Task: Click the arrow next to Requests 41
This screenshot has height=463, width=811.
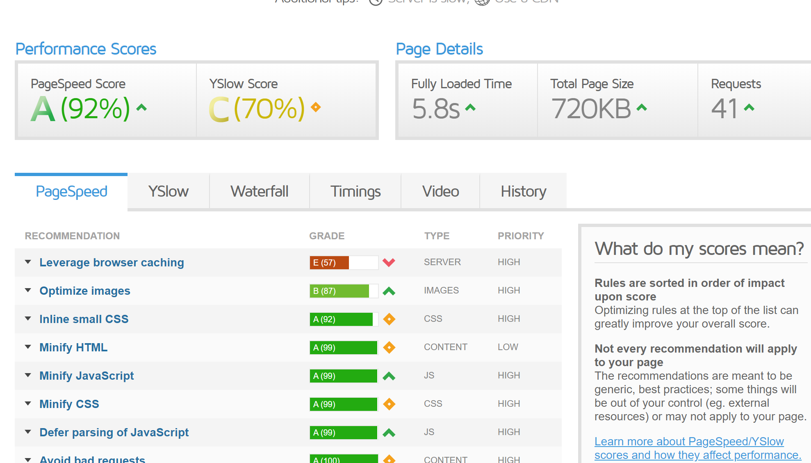Action: pos(749,108)
